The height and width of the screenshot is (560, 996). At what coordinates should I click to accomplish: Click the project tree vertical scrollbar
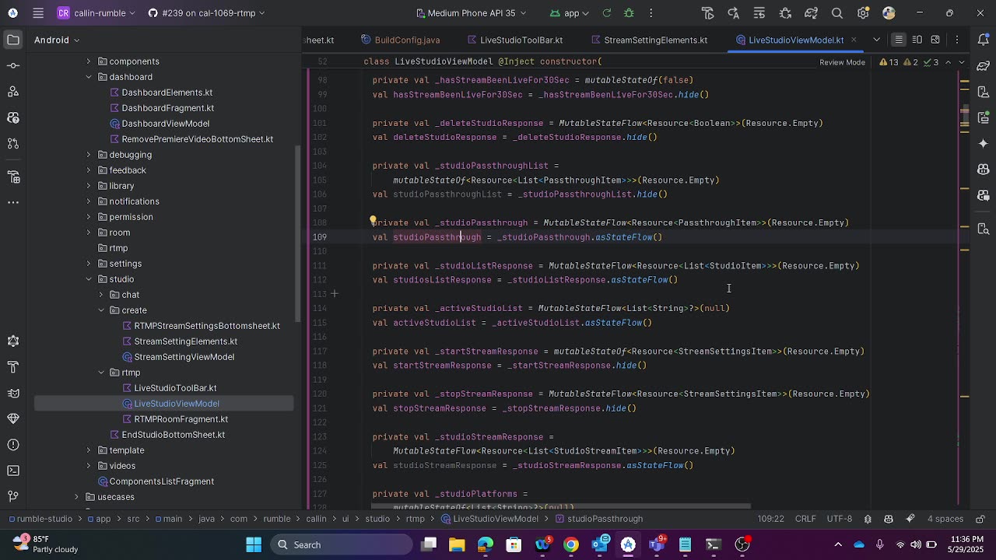[x=296, y=233]
